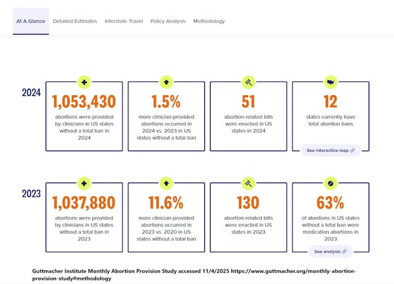Click the See interactive map link
This screenshot has width=394, height=284.
(331, 150)
